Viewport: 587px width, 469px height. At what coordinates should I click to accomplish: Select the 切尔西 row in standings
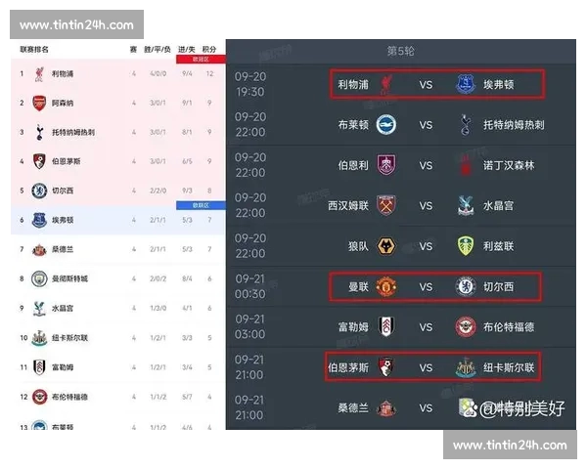[118, 191]
